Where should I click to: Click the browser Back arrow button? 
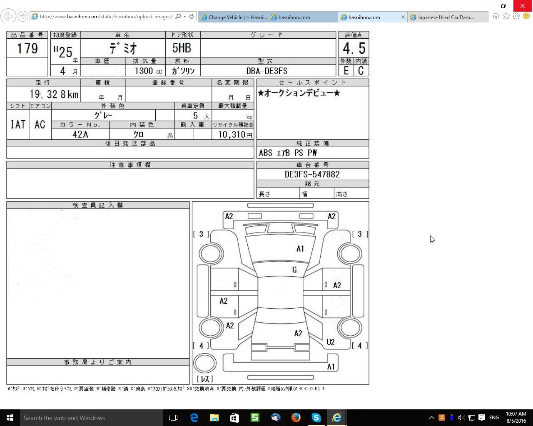point(8,17)
